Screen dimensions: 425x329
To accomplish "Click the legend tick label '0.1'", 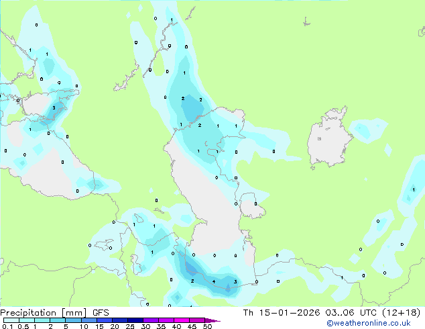I will [x=7, y=326].
